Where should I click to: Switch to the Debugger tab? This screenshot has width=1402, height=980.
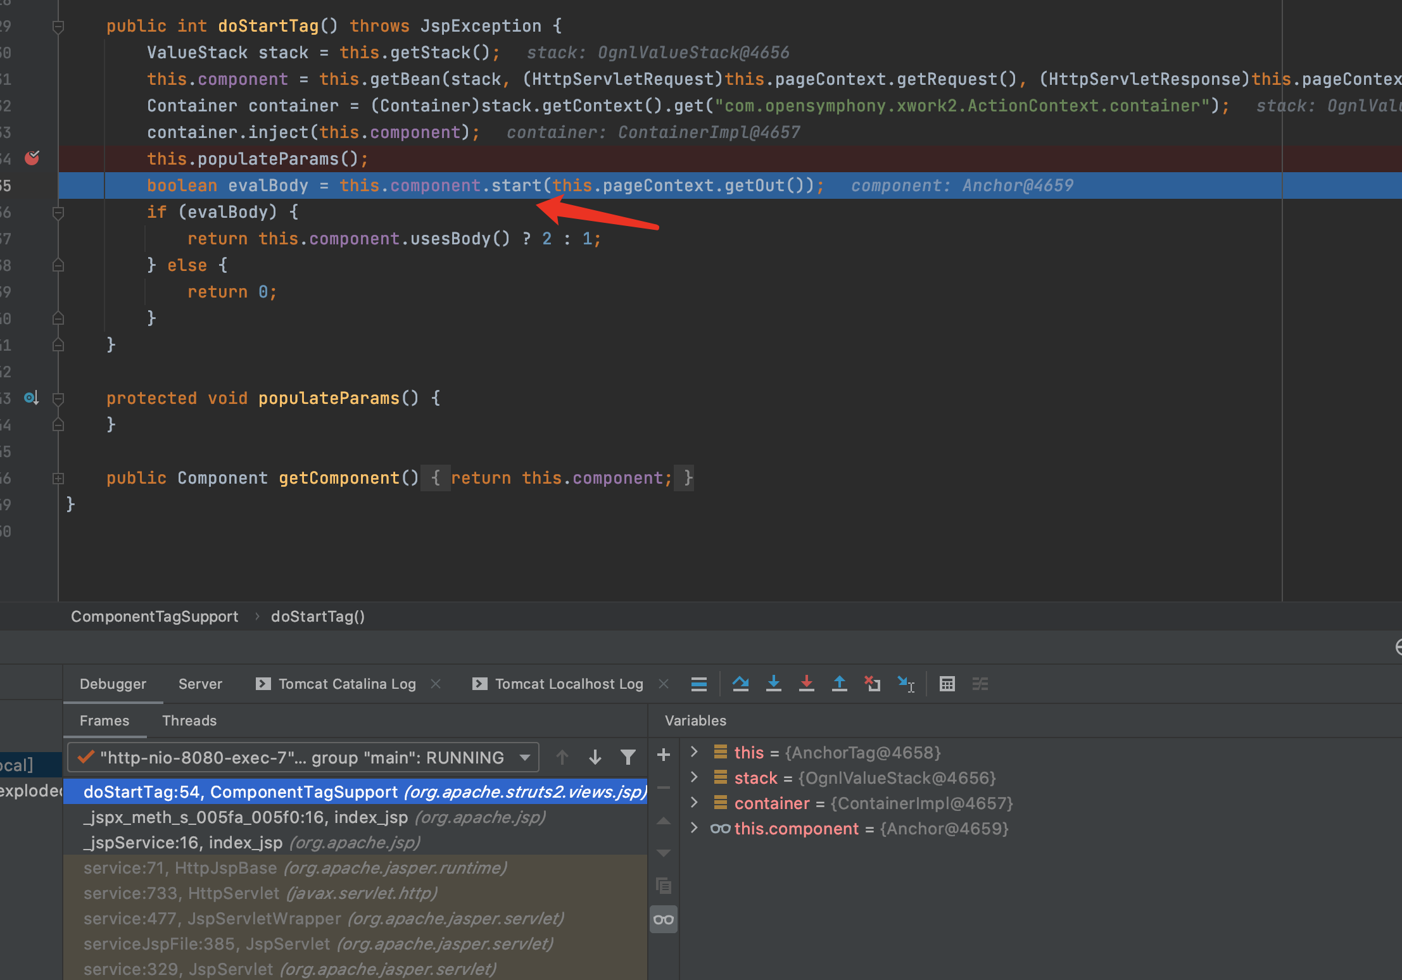tap(113, 684)
